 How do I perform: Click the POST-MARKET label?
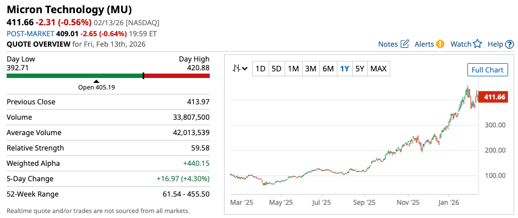[x=30, y=33]
